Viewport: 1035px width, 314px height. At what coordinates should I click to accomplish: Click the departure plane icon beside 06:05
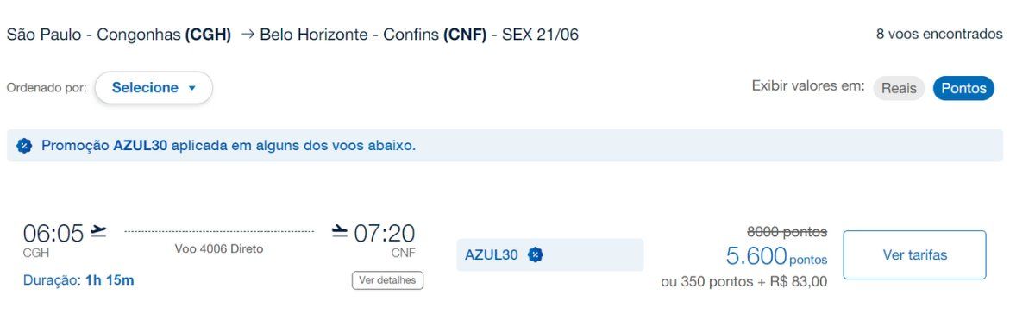[x=99, y=231]
